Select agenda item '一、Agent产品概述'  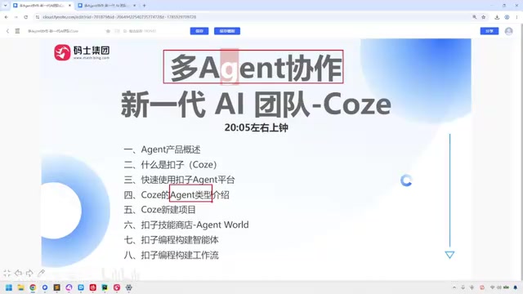(x=162, y=149)
